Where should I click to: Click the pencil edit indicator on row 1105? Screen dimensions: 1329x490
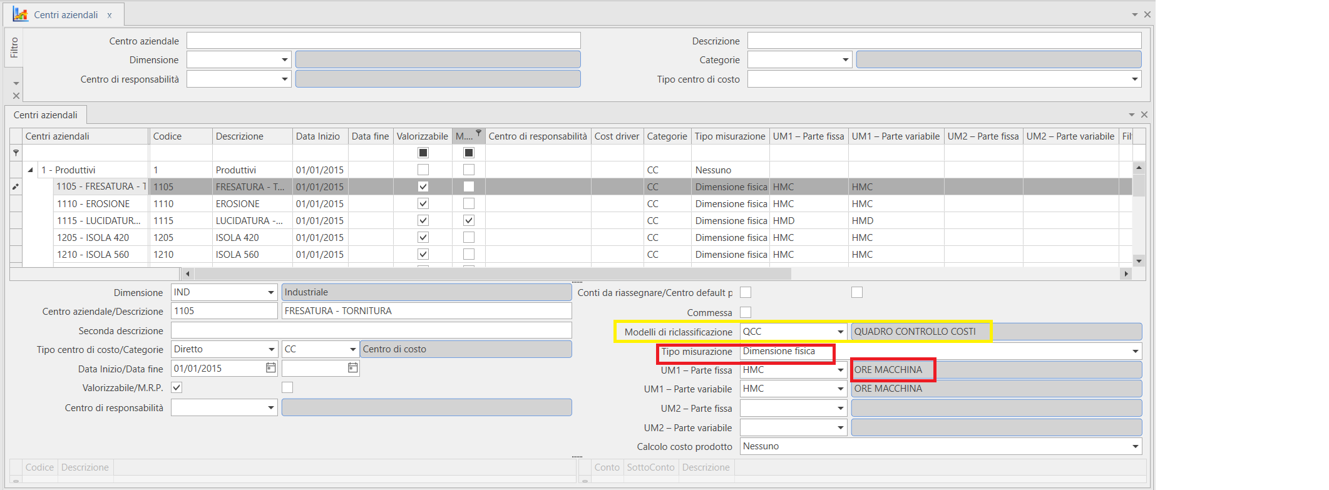click(16, 186)
